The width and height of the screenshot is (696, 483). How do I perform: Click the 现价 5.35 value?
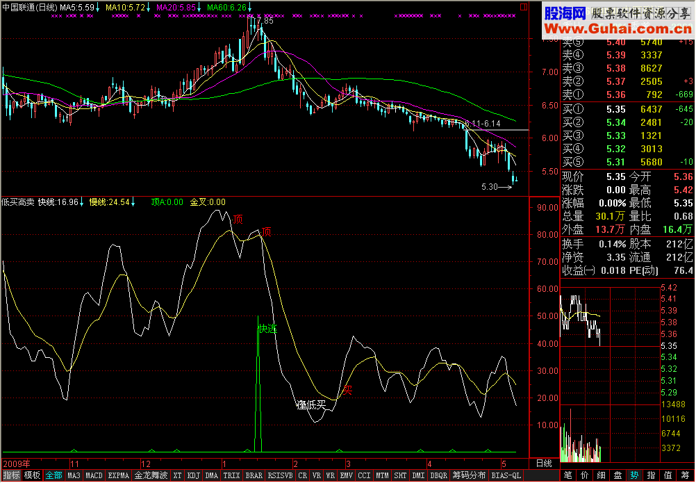click(x=616, y=177)
